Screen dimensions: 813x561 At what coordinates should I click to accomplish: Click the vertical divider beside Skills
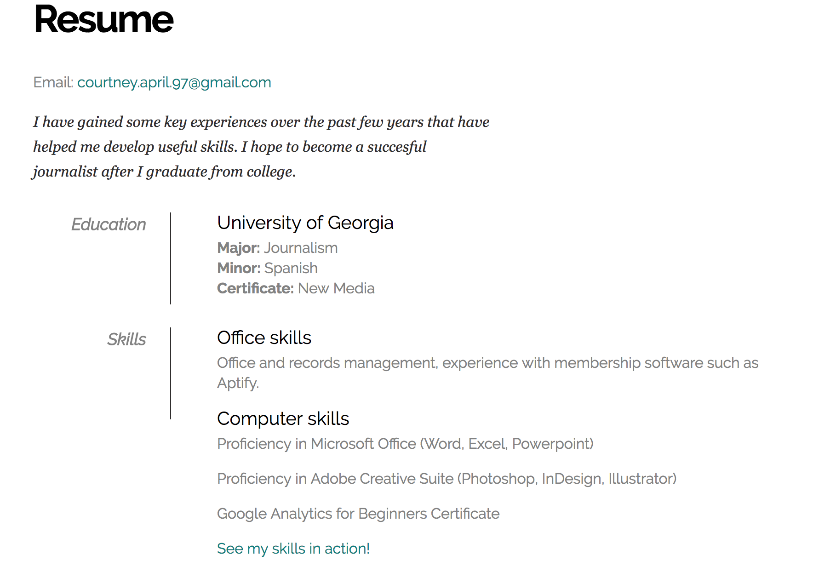(171, 373)
